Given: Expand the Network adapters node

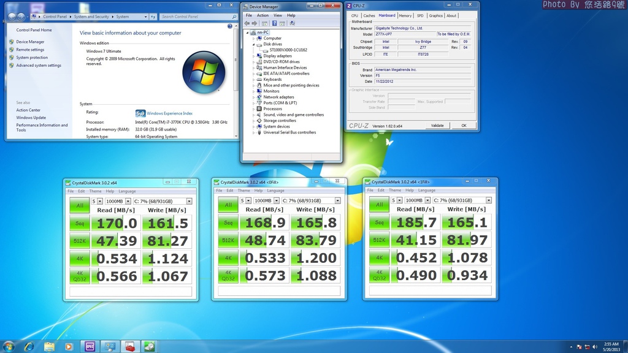Looking at the screenshot, I should tap(253, 97).
